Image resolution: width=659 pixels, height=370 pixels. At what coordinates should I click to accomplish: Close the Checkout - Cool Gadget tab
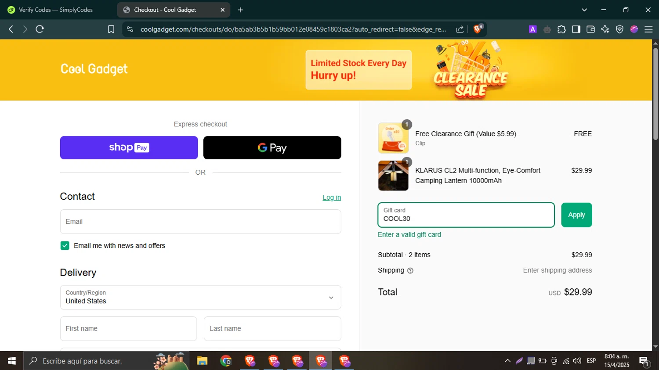click(222, 10)
